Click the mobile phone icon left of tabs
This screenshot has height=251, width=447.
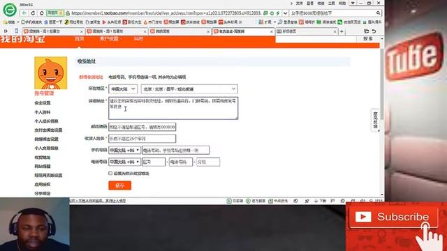click(16, 31)
